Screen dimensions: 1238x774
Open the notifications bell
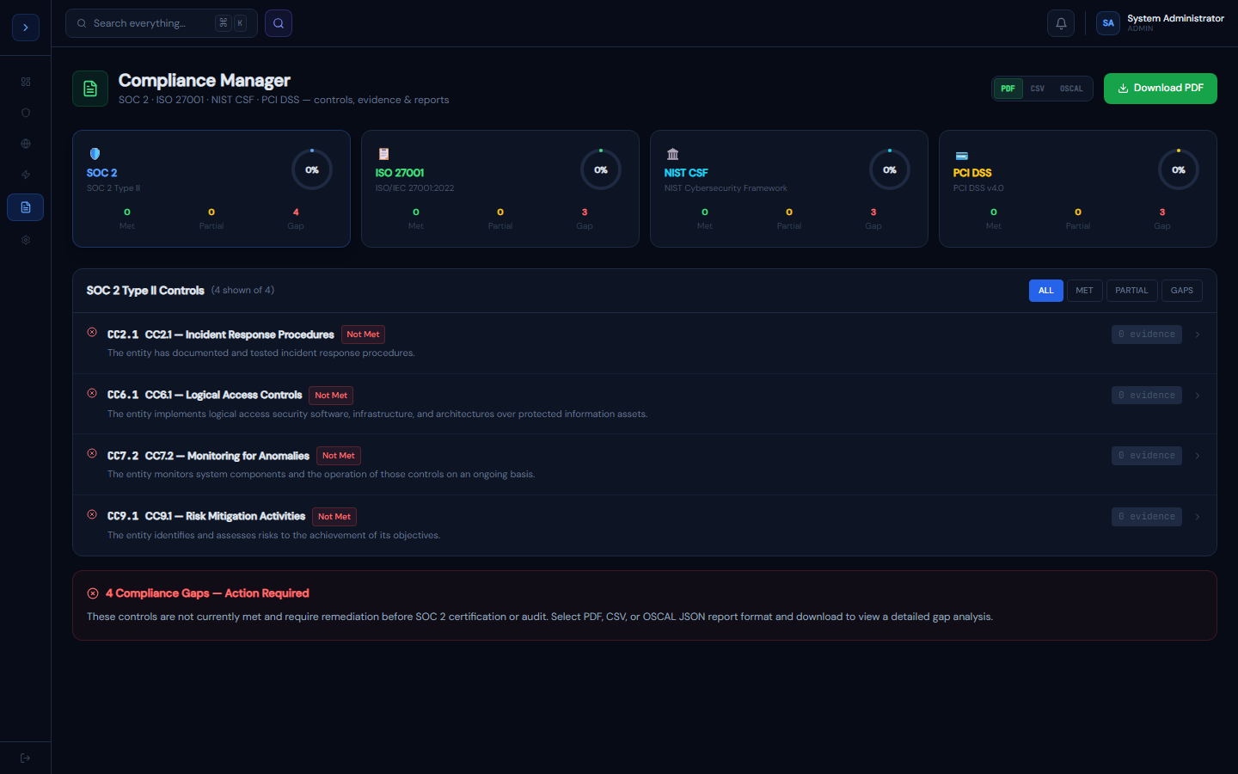(x=1061, y=23)
